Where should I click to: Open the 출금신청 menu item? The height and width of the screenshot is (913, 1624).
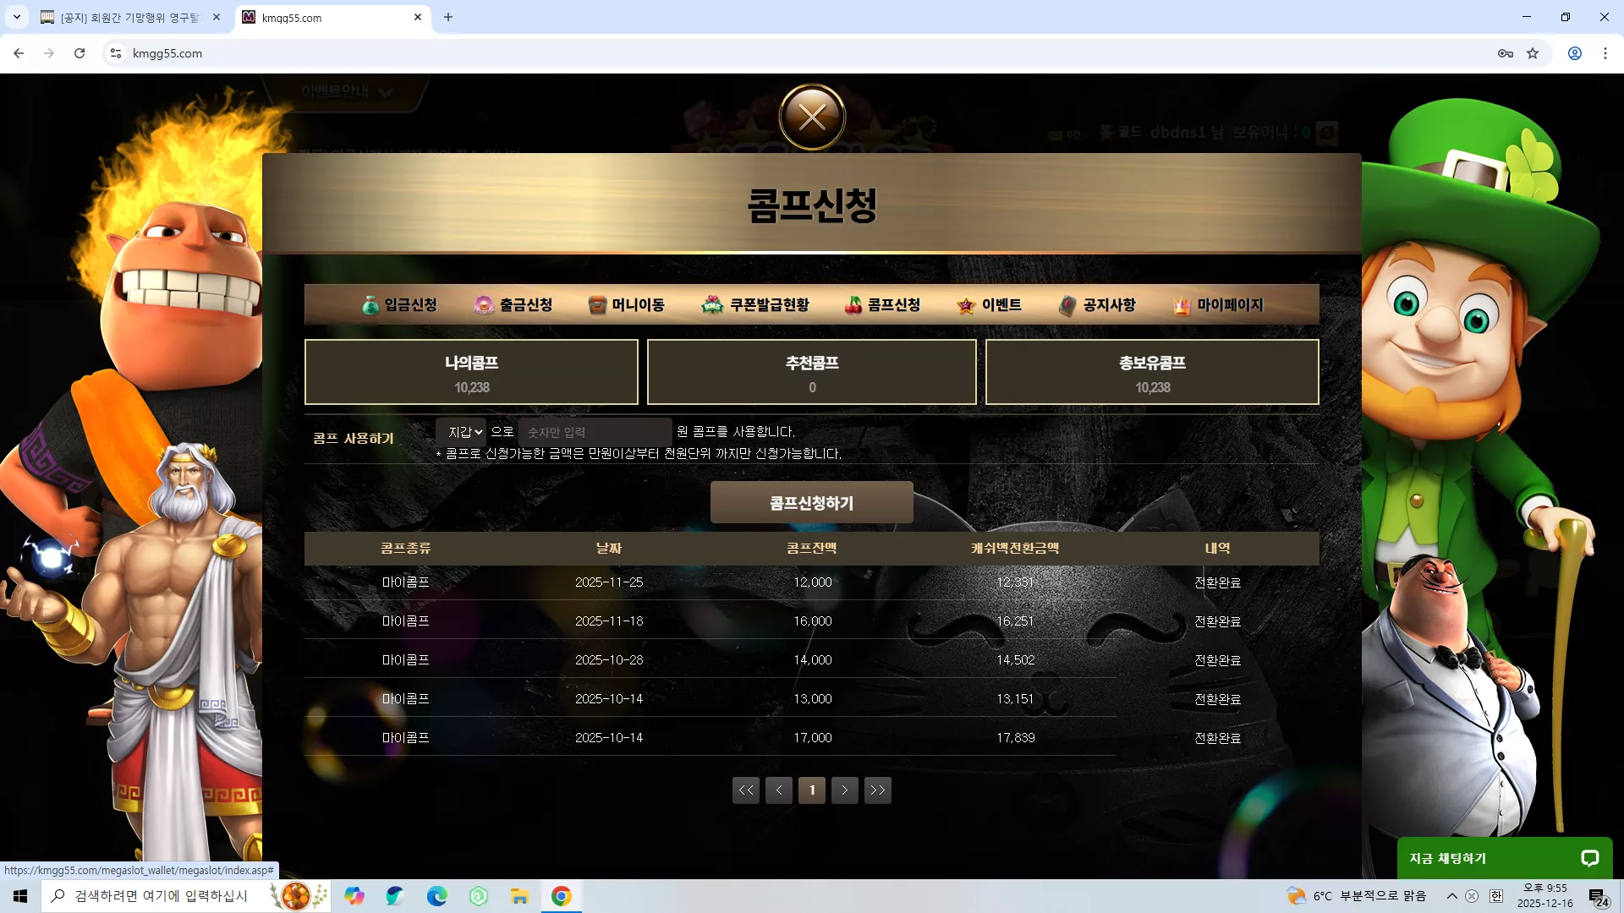click(x=513, y=305)
